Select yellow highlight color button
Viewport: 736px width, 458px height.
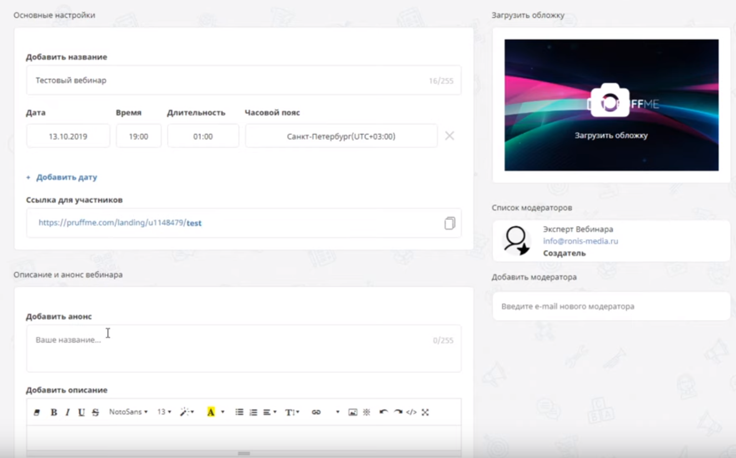click(211, 412)
